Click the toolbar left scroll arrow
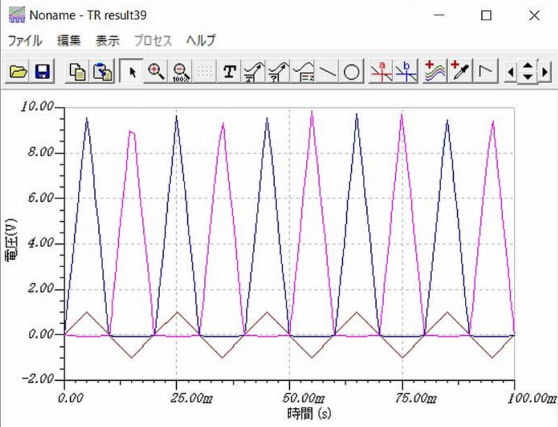This screenshot has height=427, width=558. (511, 72)
